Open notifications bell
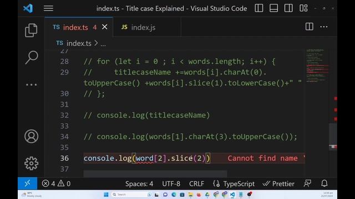The width and height of the screenshot is (355, 199). (x=324, y=184)
